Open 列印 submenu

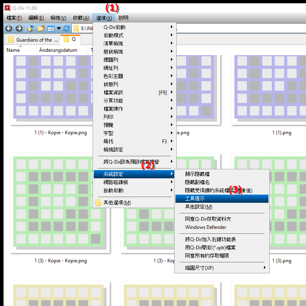point(135,117)
